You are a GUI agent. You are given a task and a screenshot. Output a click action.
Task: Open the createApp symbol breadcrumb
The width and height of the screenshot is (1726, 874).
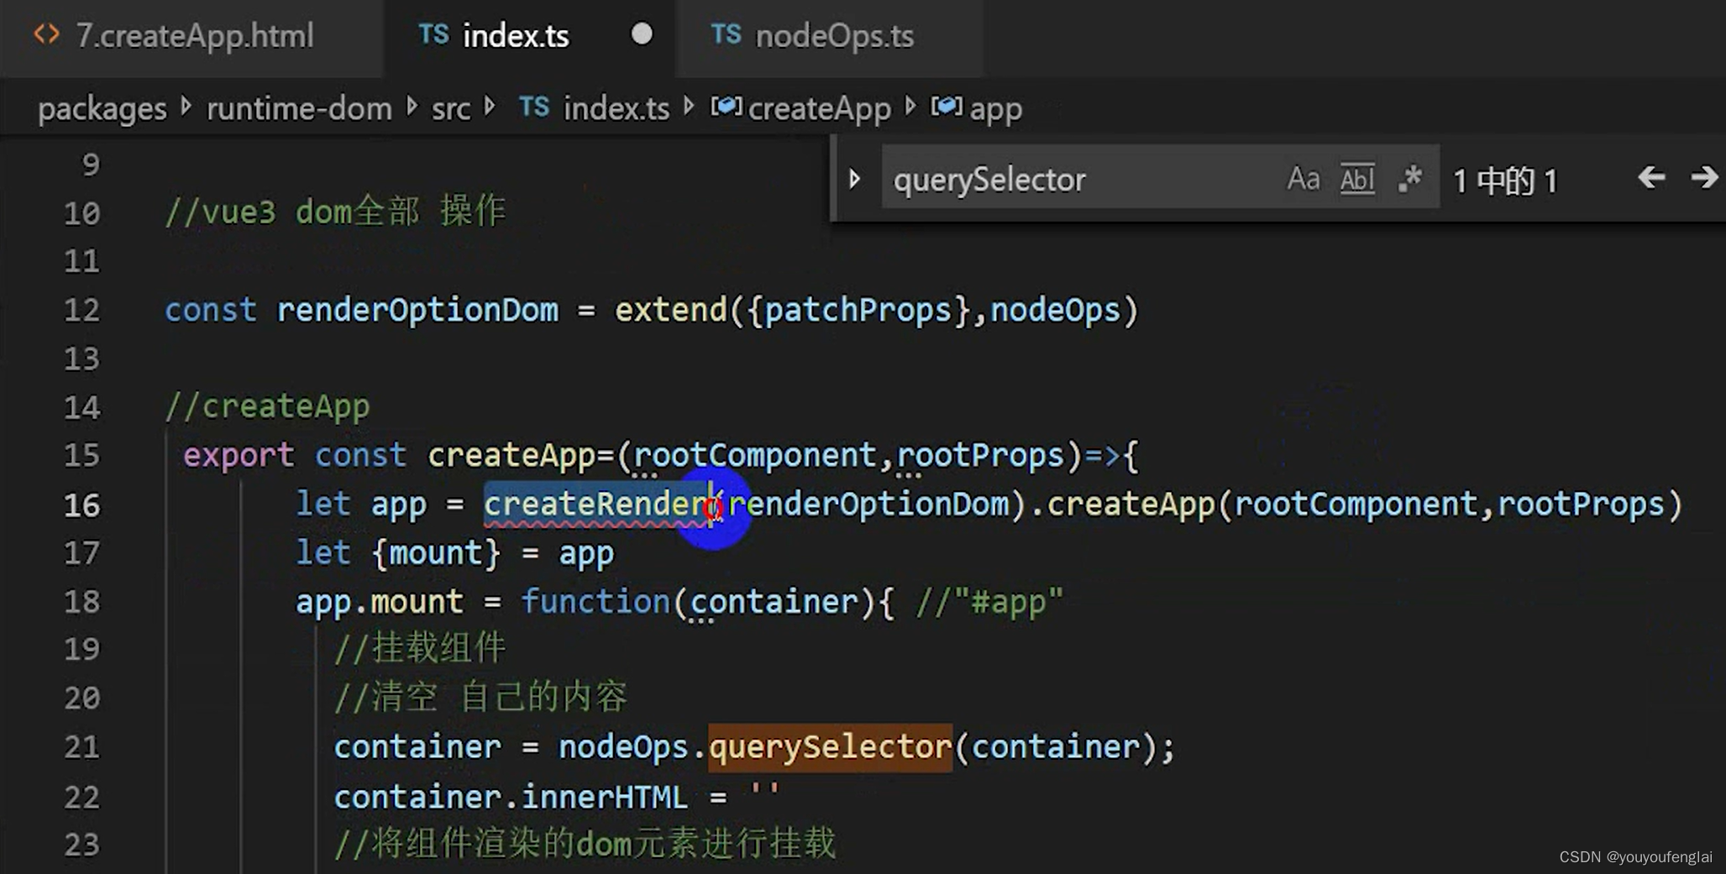(x=819, y=108)
